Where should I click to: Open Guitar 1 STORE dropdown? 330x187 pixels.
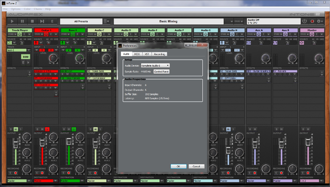[39, 34]
